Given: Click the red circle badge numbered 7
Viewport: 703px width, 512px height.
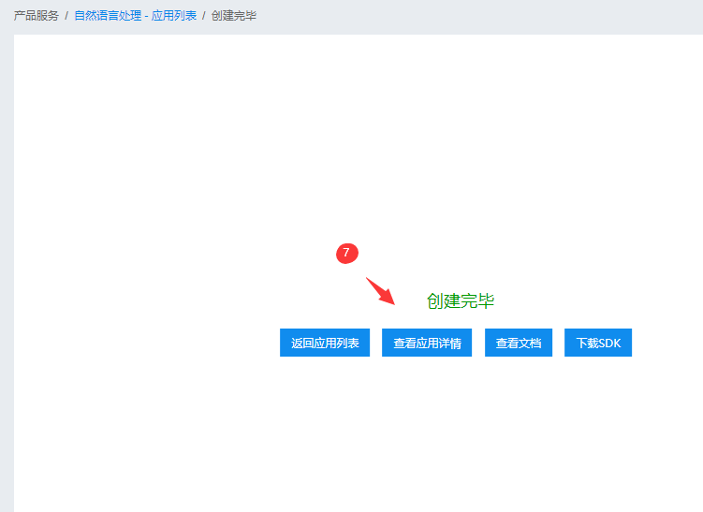Looking at the screenshot, I should point(347,253).
